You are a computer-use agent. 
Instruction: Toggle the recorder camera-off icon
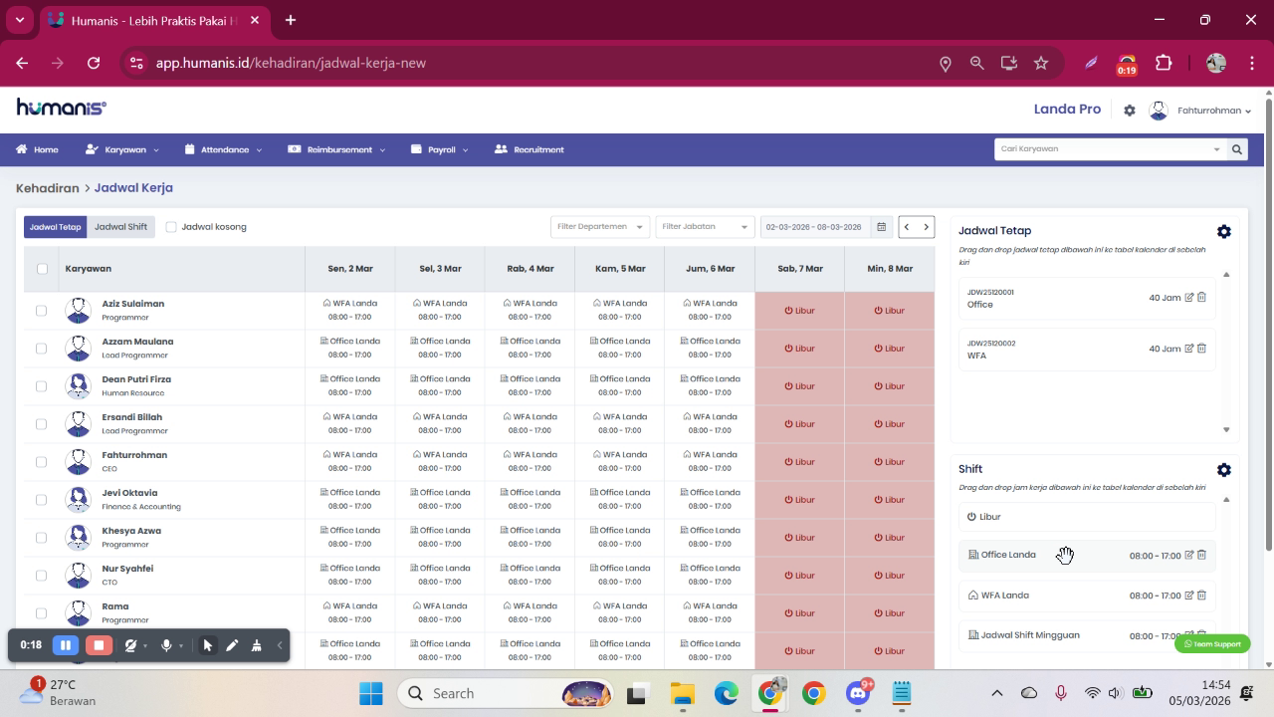coord(130,645)
